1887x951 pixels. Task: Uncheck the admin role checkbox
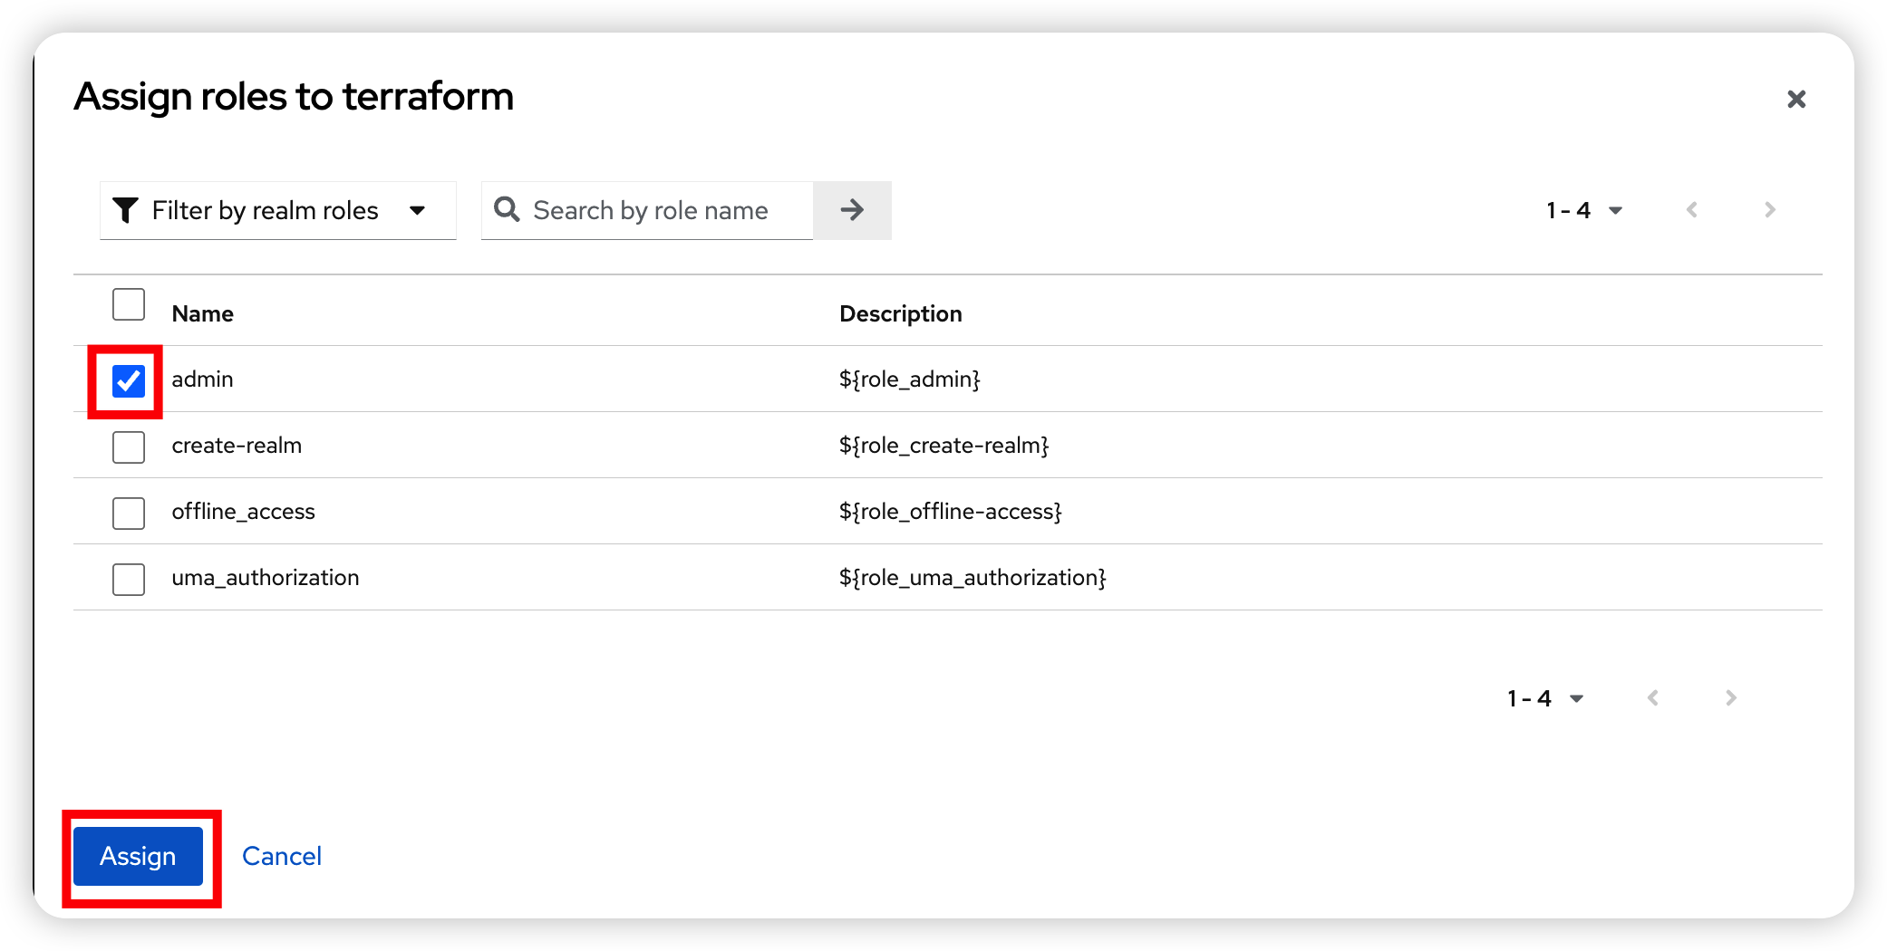coord(129,380)
